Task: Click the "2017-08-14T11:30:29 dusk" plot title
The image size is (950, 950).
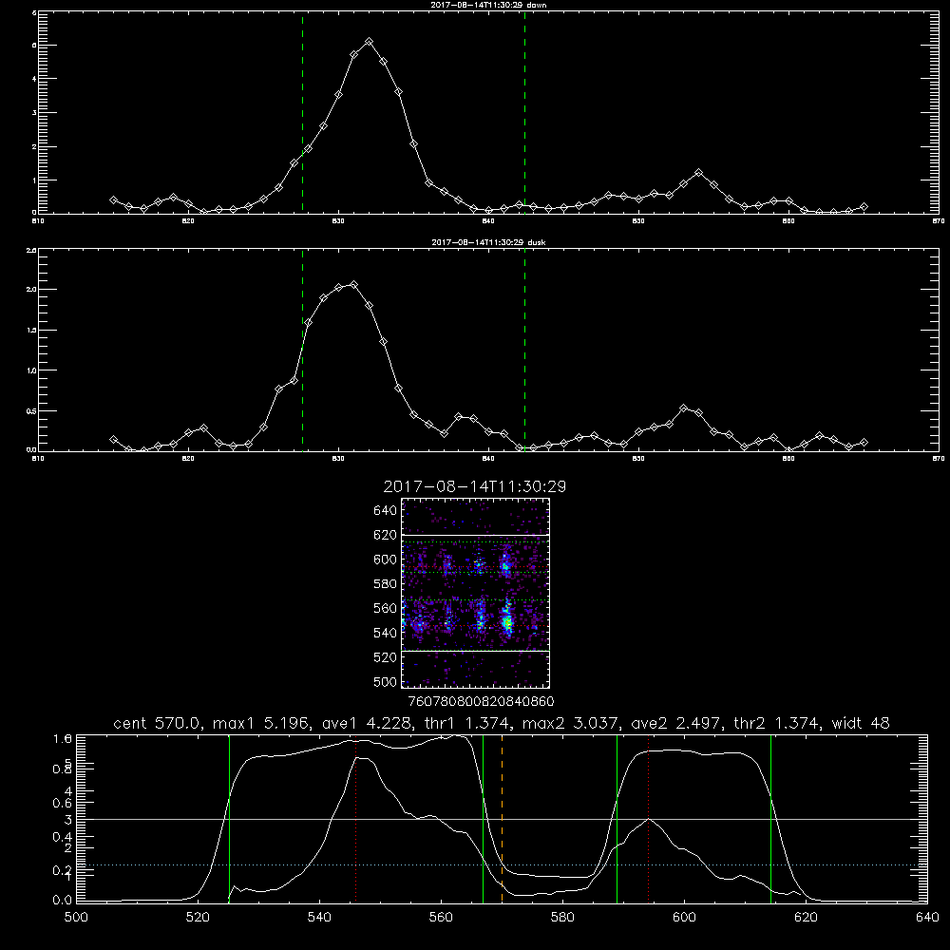Action: pos(488,242)
